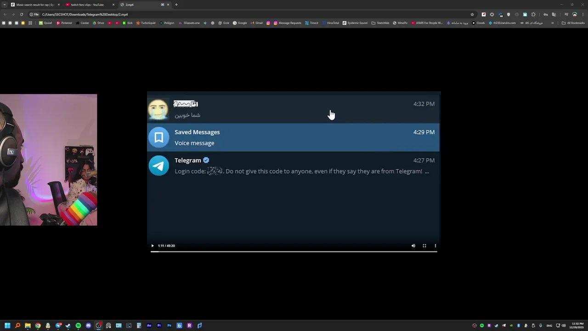Reload the current page
588x331 pixels.
(x=21, y=14)
